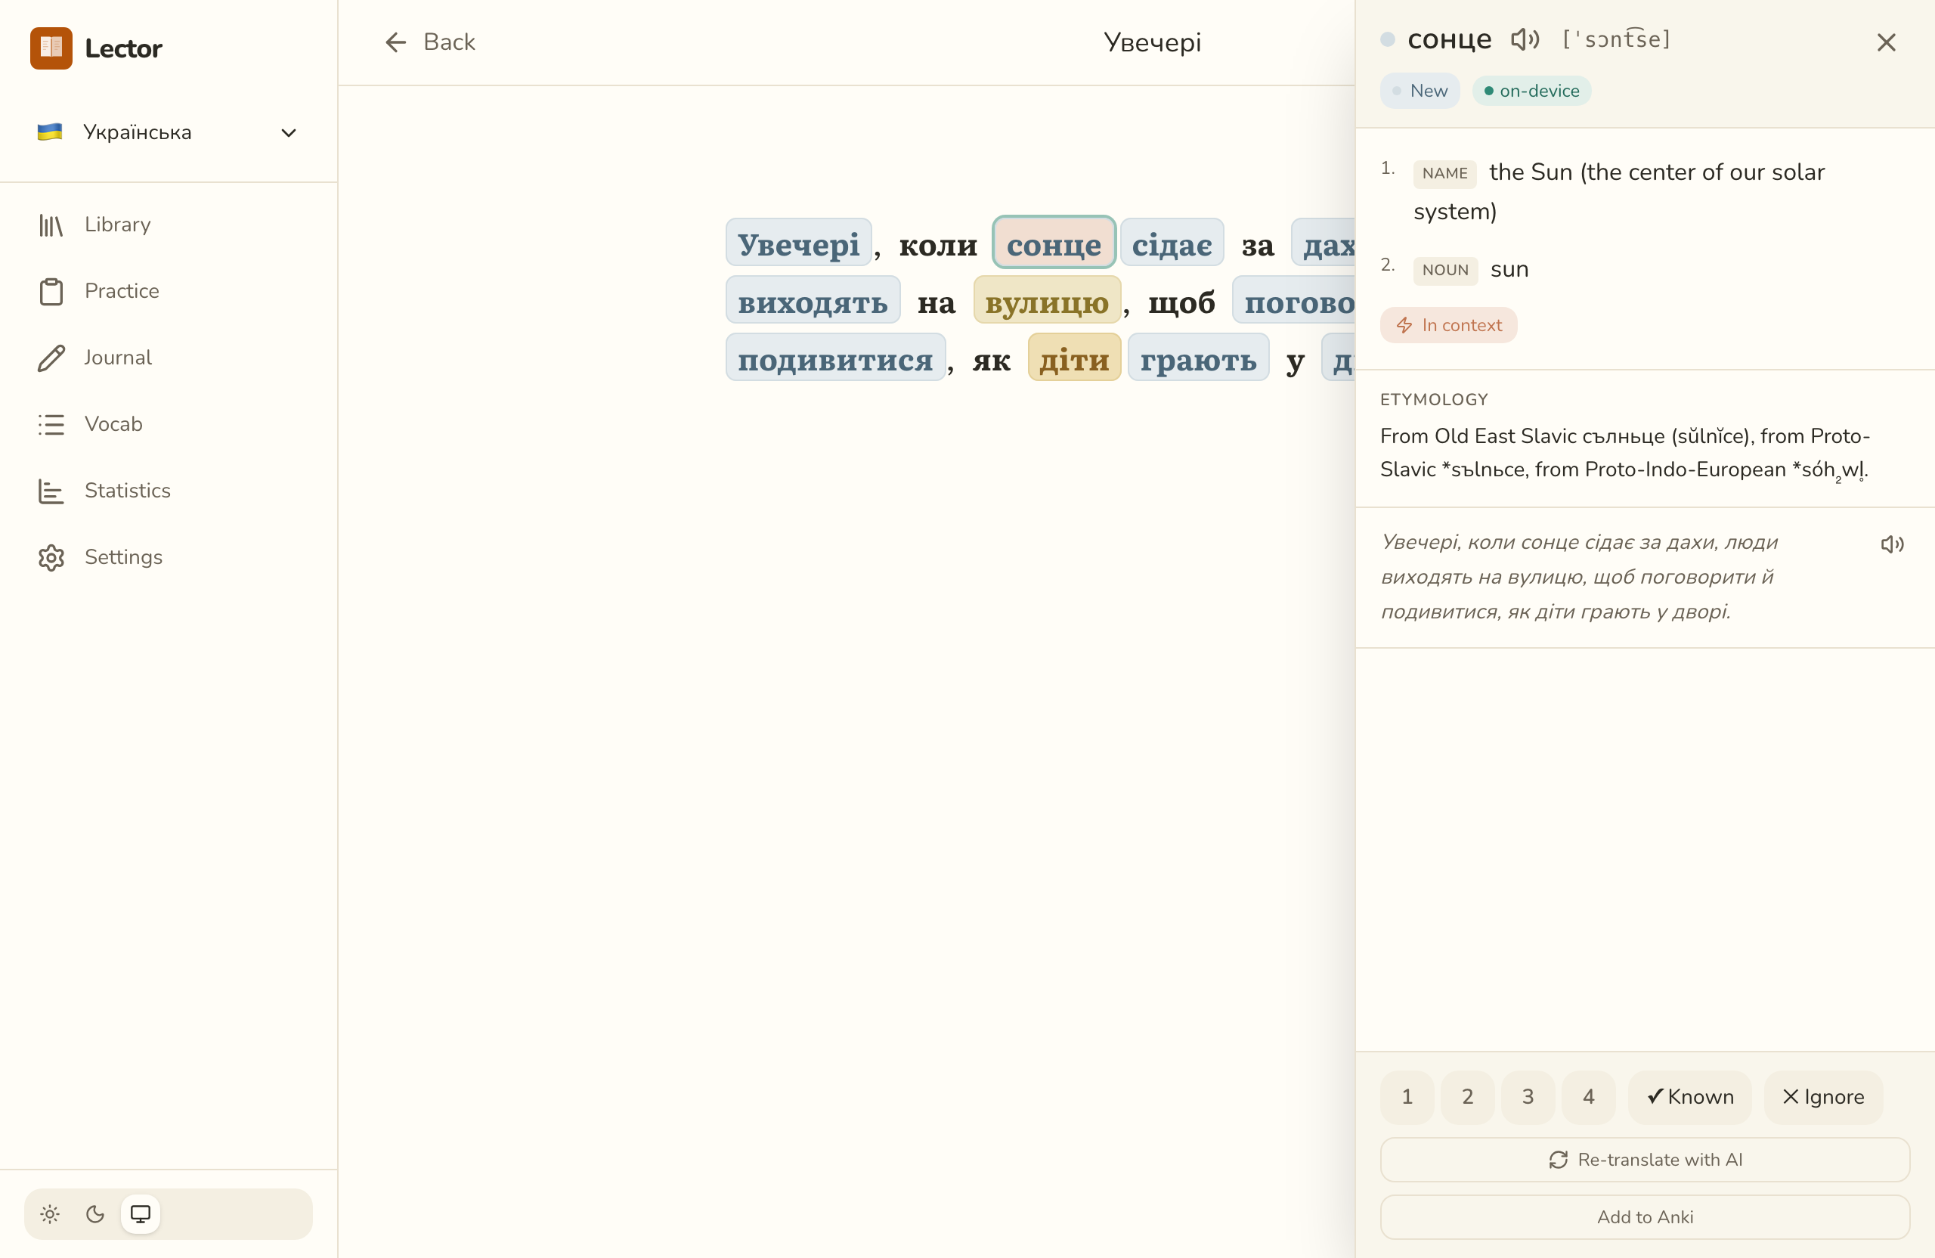This screenshot has width=1935, height=1258.
Task: Click the re-translate refresh icon
Action: click(1558, 1160)
